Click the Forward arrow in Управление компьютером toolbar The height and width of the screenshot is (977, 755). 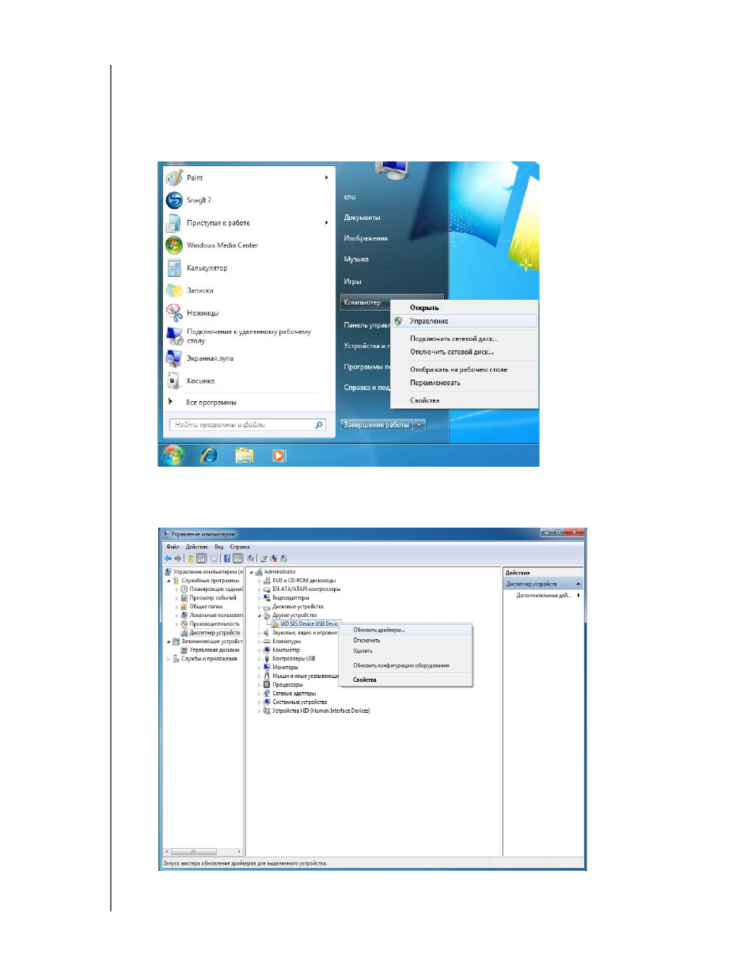[178, 559]
